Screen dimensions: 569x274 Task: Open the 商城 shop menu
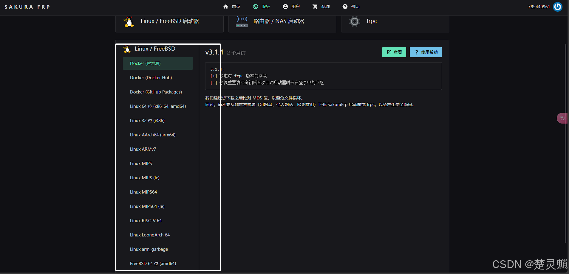[x=321, y=7]
